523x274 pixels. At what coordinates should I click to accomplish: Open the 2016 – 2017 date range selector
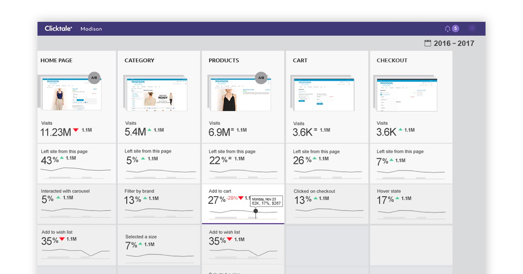(x=449, y=43)
